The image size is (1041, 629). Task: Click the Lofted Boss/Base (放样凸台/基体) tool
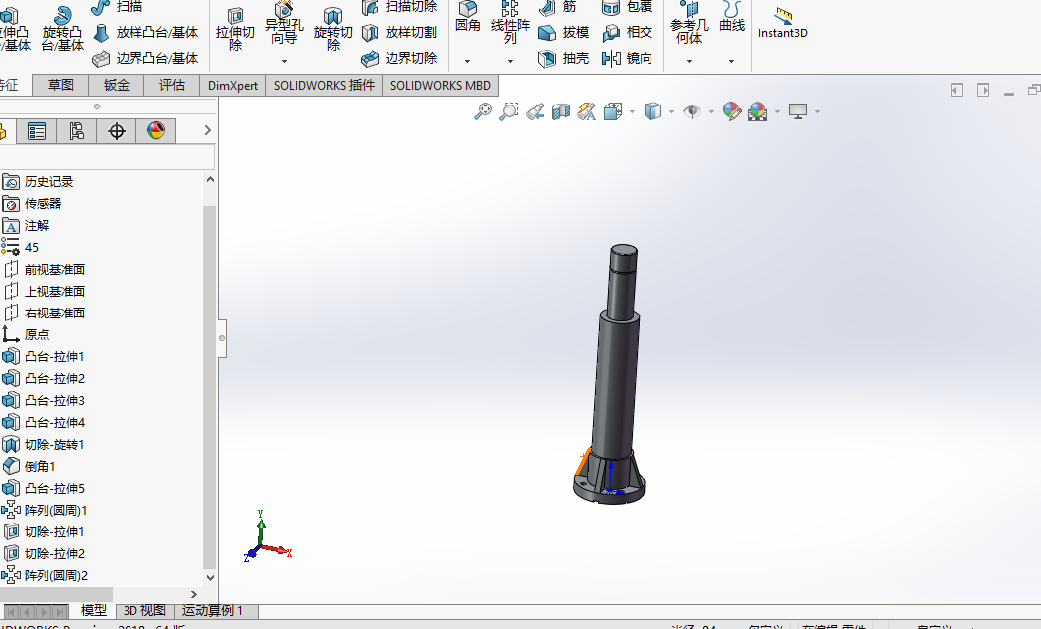[x=145, y=33]
